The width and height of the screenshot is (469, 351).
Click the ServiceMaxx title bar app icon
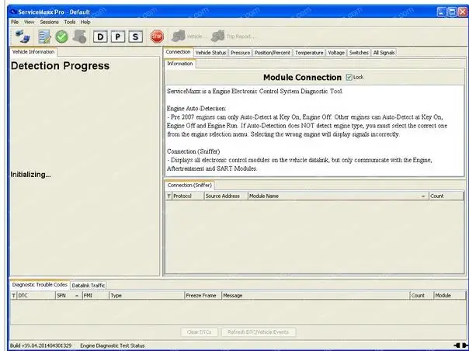tap(13, 12)
